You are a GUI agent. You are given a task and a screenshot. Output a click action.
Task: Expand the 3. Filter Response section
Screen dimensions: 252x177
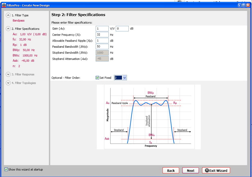[8, 74]
